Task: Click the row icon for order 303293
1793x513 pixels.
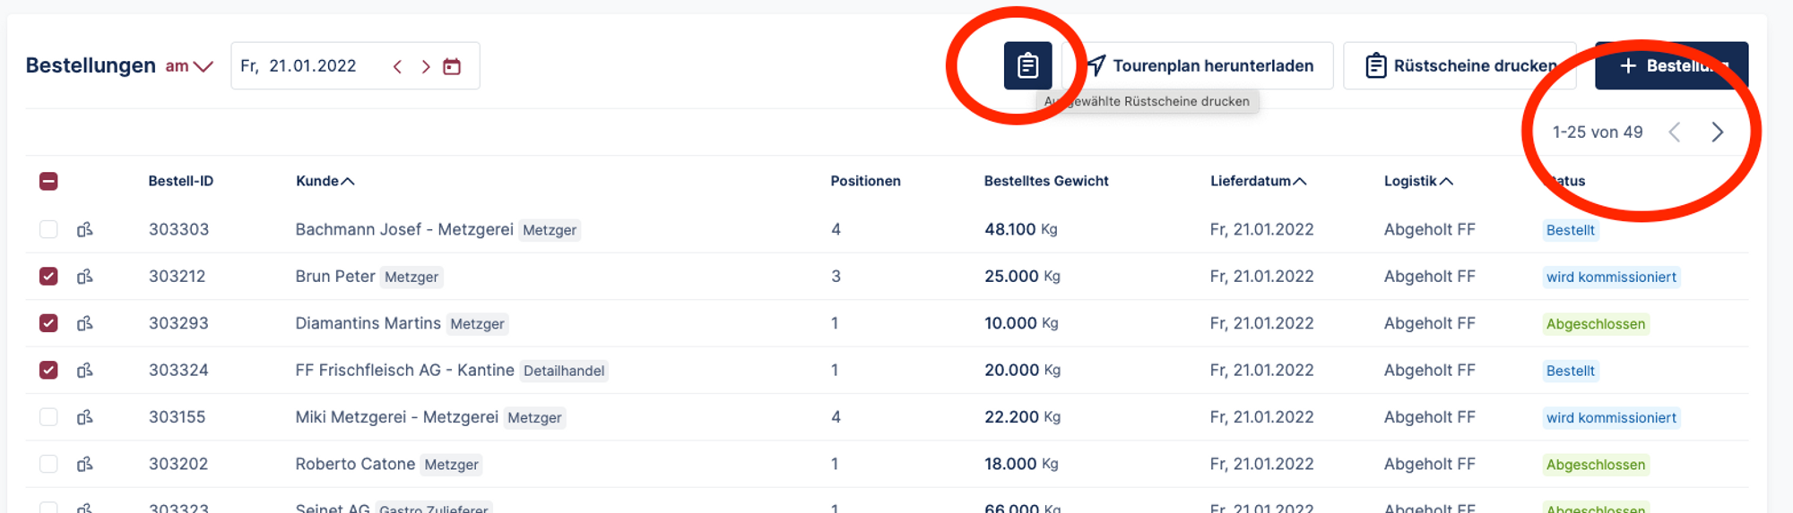Action: 85,323
